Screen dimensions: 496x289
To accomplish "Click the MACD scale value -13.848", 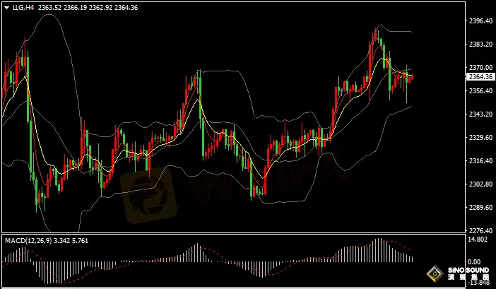I will tap(478, 282).
